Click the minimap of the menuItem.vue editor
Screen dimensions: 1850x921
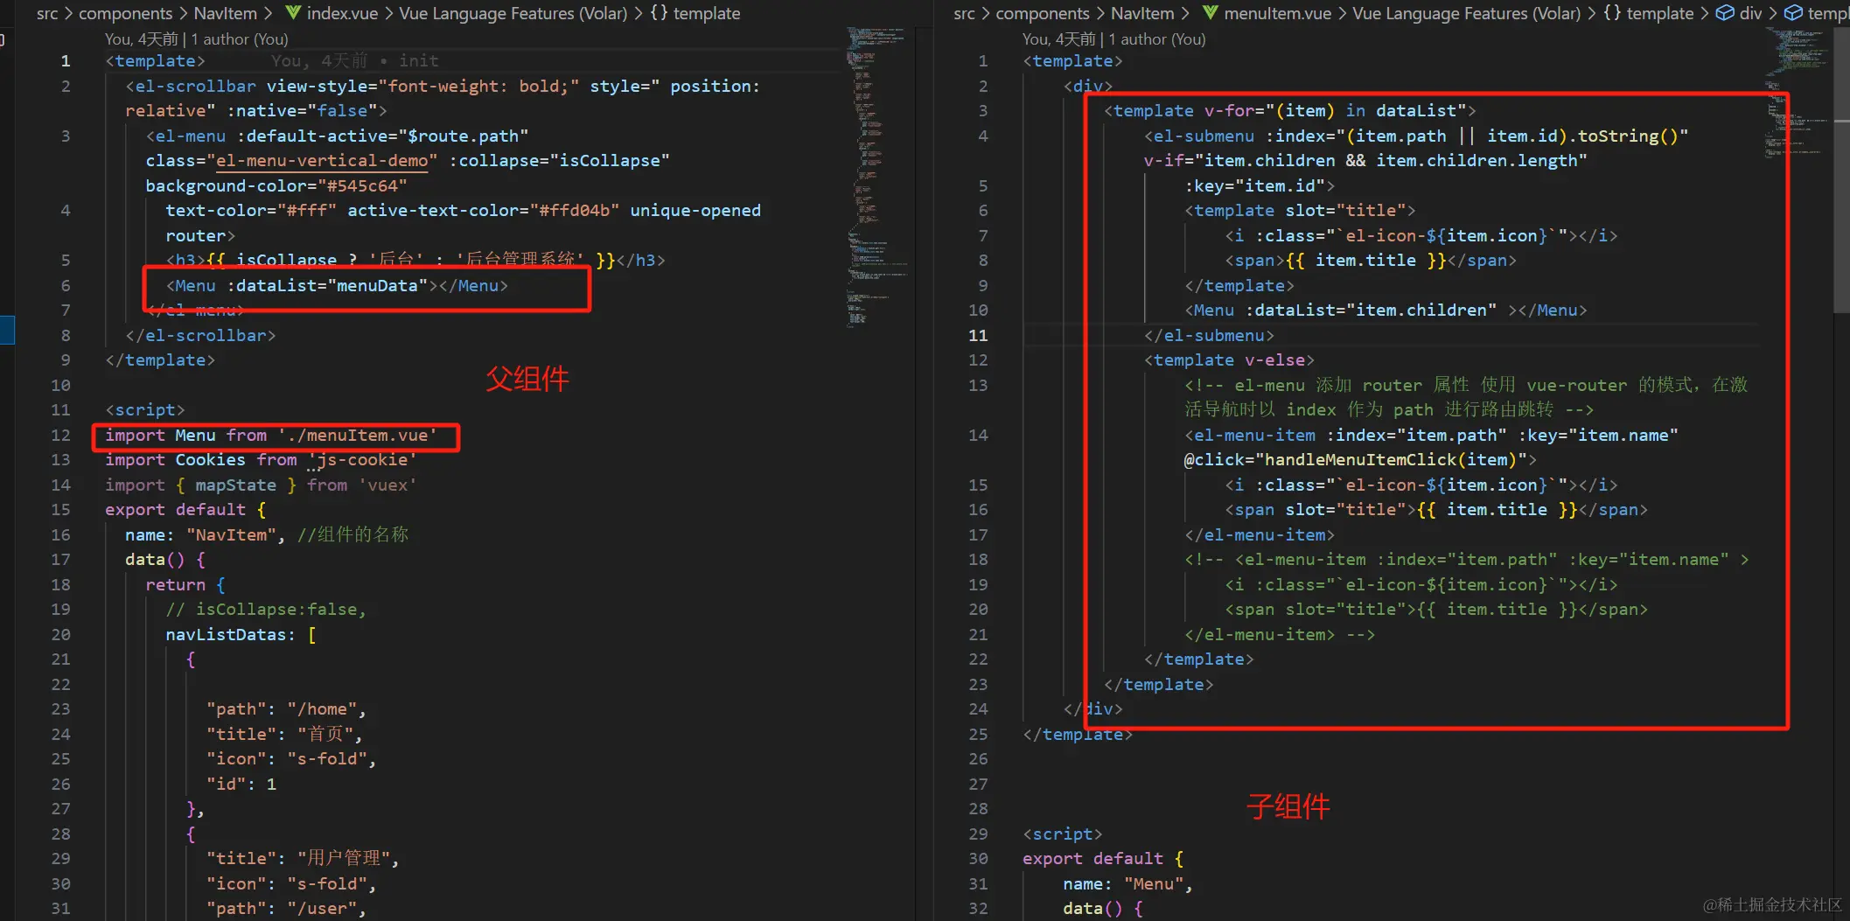point(1798,92)
